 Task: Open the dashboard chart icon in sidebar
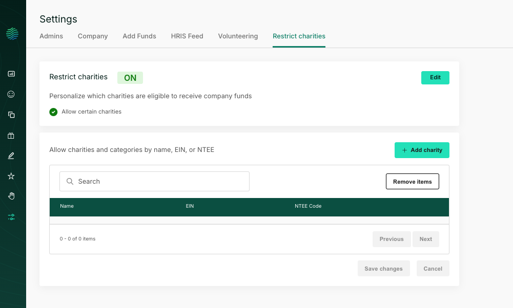[11, 74]
